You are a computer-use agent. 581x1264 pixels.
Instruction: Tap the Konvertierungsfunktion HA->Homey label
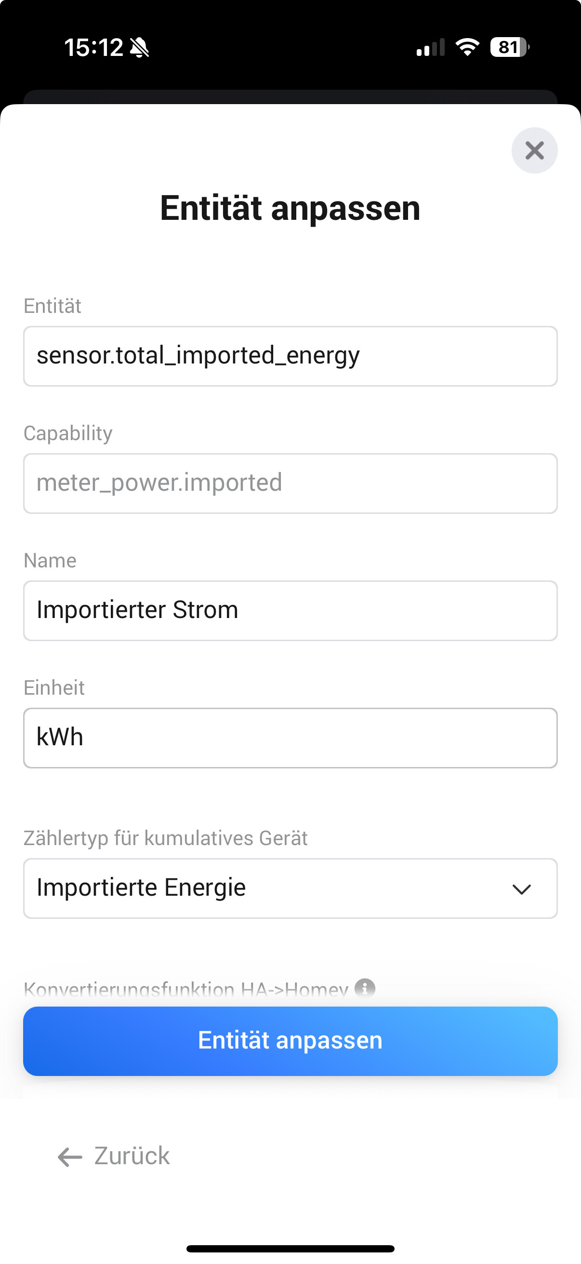pos(185,989)
